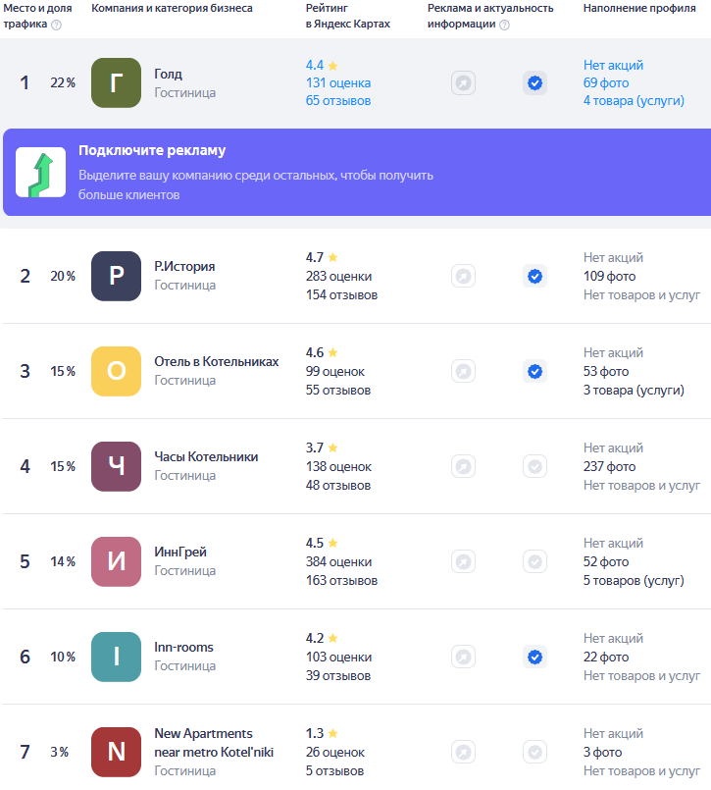
Task: Click the purple 'Ч' logo of Часы Котельники
Action: click(116, 466)
